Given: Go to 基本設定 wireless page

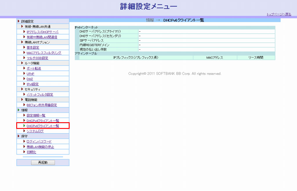Looking at the screenshot, I should point(32,47).
